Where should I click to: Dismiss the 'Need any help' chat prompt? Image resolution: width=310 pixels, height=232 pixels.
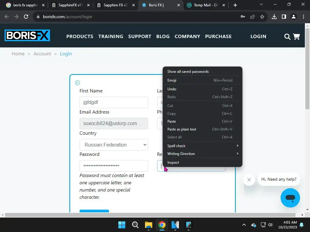249,179
